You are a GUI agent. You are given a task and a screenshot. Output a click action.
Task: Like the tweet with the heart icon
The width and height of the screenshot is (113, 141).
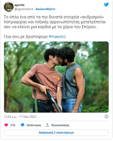coord(6,125)
